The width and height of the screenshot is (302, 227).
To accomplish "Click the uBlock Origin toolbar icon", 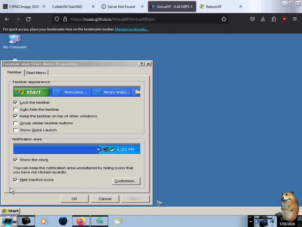I will (x=284, y=19).
